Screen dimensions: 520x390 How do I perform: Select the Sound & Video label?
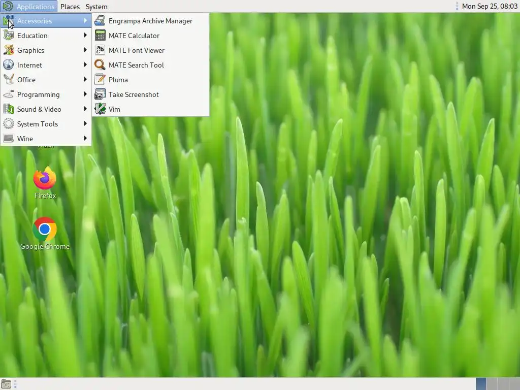[39, 109]
